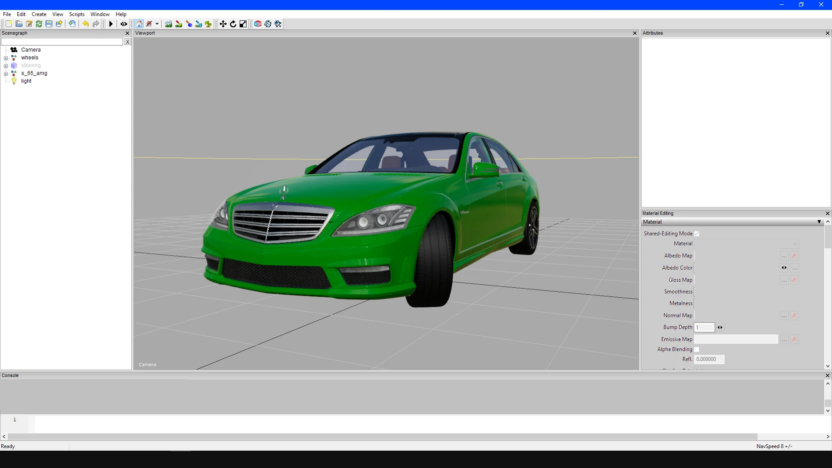Open the Create menu
The image size is (832, 468).
click(x=39, y=14)
